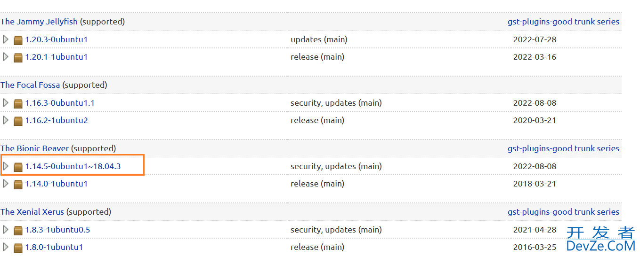Open The Bionic Beaver series link

click(35, 148)
